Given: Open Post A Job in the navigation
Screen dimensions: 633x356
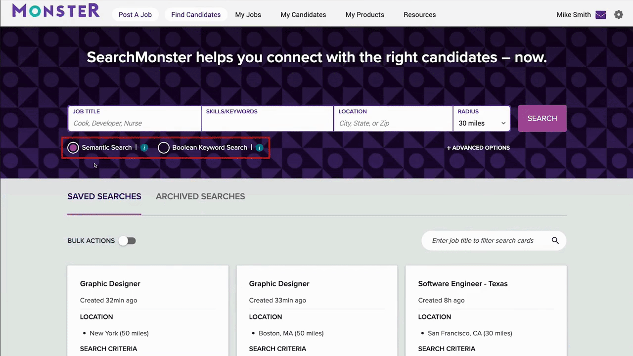Looking at the screenshot, I should pos(135,15).
